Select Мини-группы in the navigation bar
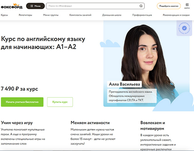The height and width of the screenshot is (151, 194). click(51, 15)
